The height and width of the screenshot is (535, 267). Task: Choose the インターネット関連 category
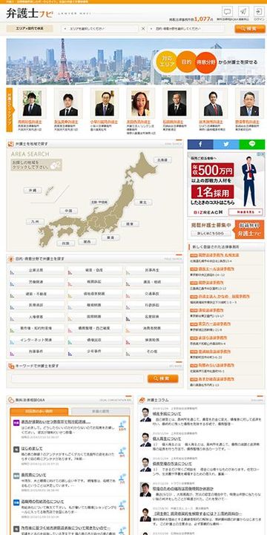36,340
